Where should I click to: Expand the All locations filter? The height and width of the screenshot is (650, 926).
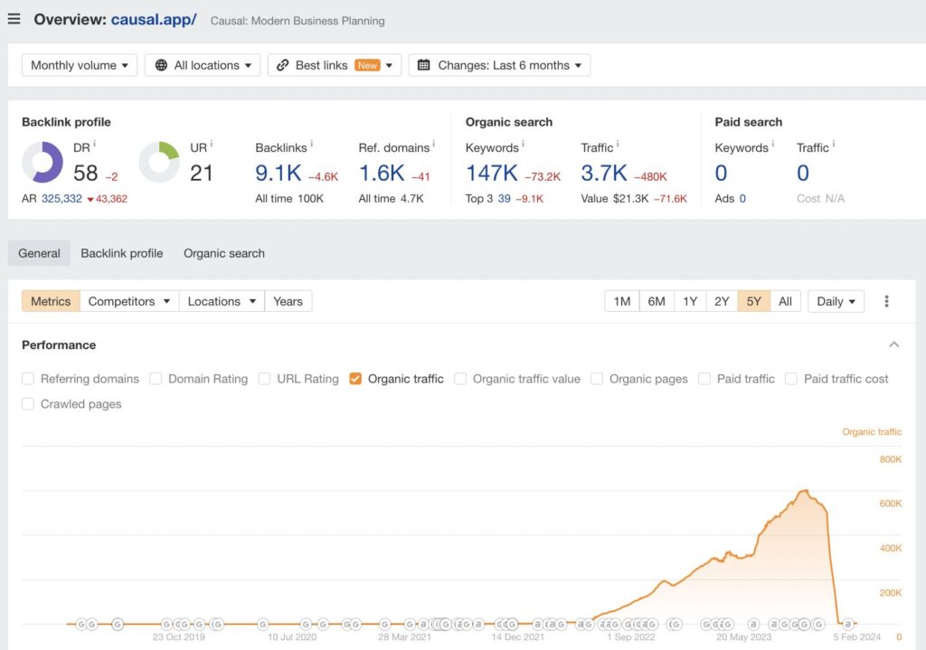click(x=203, y=65)
